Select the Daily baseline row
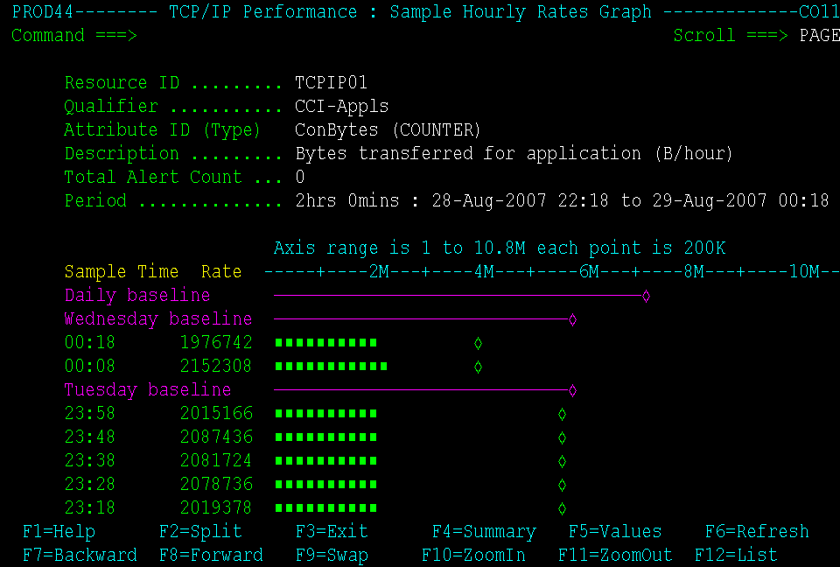This screenshot has height=567, width=840. (x=136, y=295)
